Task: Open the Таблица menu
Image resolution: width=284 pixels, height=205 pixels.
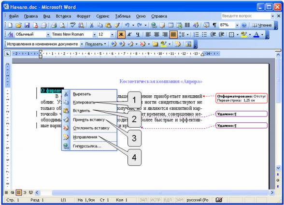Action: click(123, 16)
